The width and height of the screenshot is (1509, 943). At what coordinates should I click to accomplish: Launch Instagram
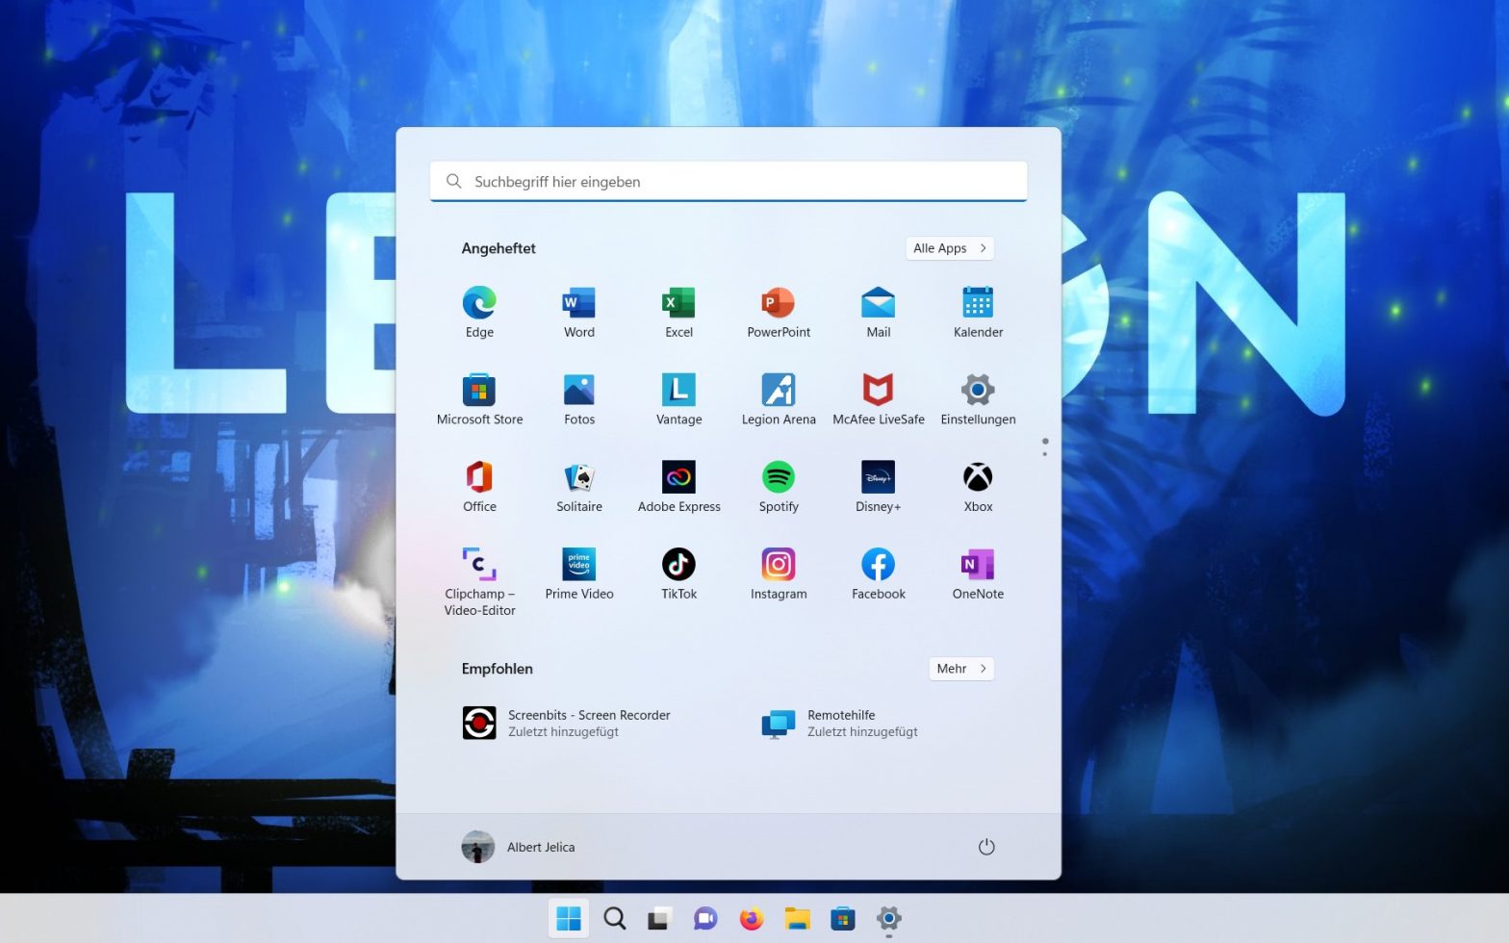(x=779, y=574)
